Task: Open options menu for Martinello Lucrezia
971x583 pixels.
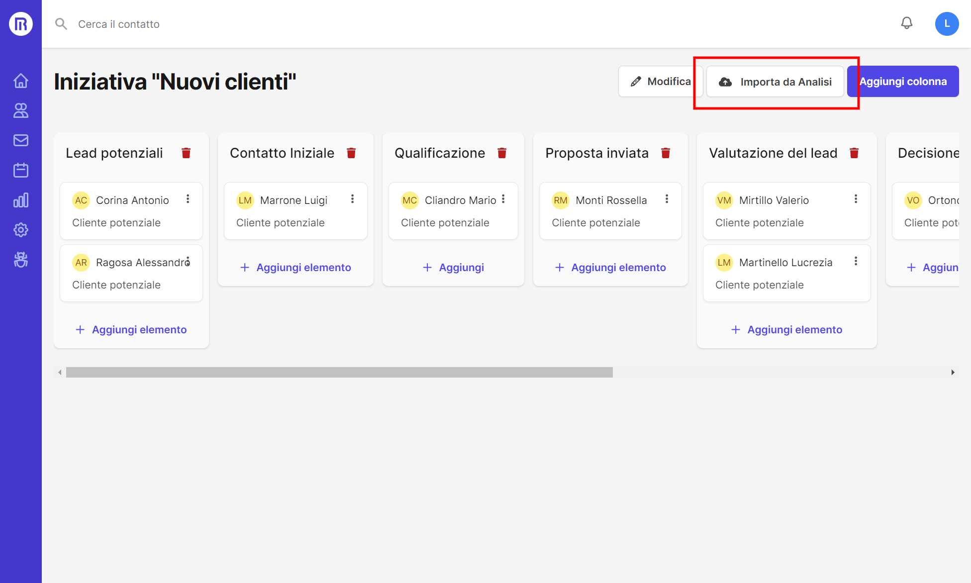Action: [x=856, y=261]
